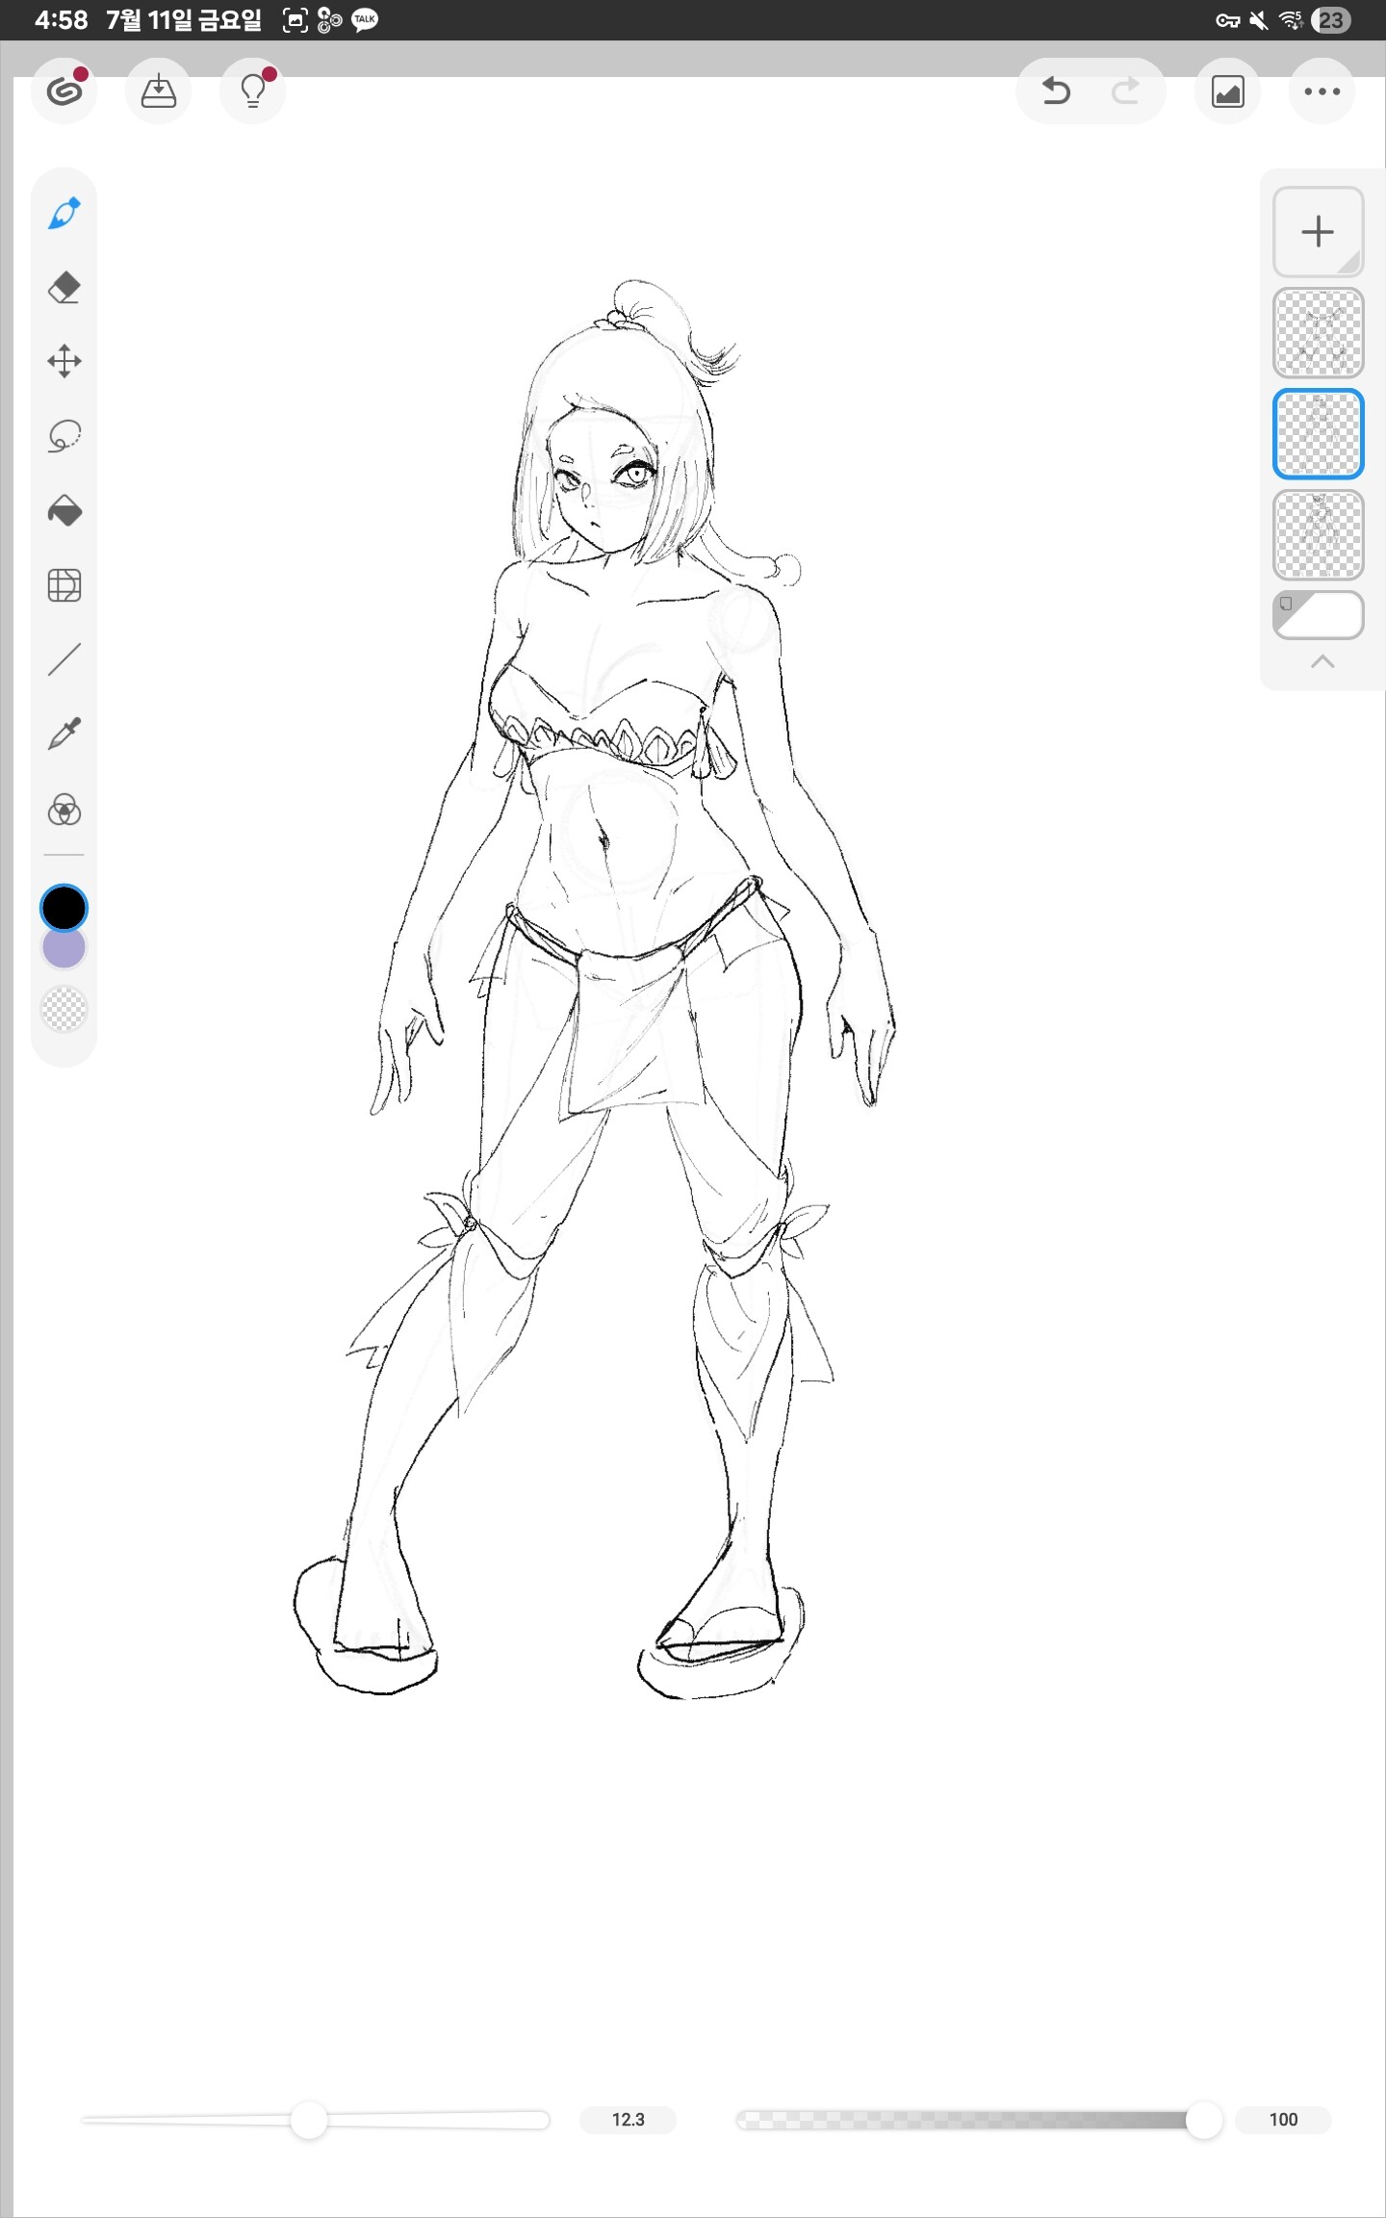The height and width of the screenshot is (2218, 1386).
Task: Open the lightbulb tips icon
Action: pyautogui.click(x=253, y=91)
